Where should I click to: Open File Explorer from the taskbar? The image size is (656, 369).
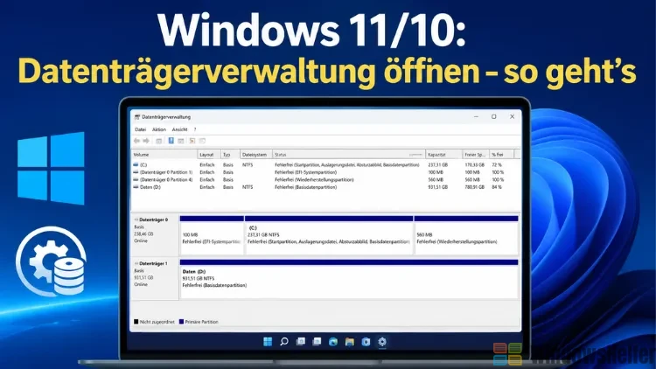pyautogui.click(x=349, y=342)
